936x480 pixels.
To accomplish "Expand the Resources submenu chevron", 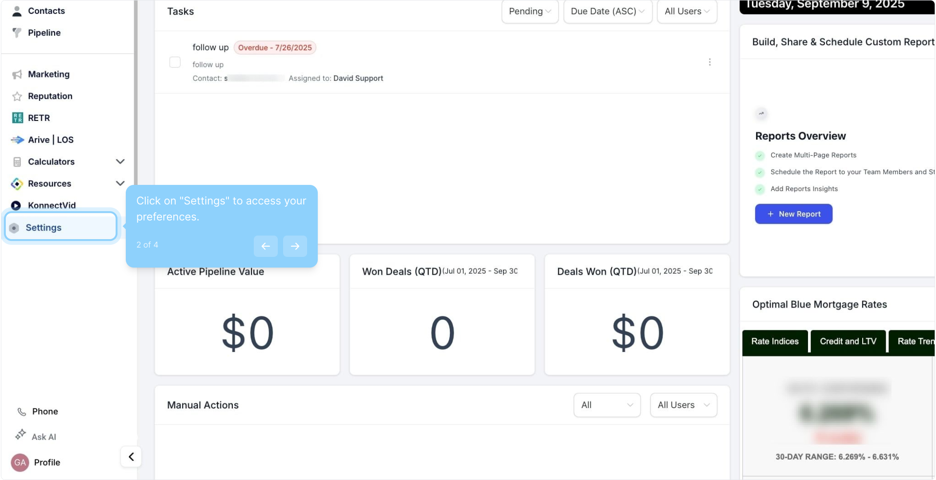I will (120, 183).
